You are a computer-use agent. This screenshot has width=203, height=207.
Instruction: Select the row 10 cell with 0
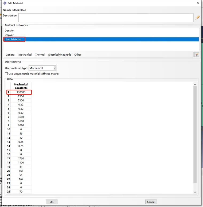21,129
